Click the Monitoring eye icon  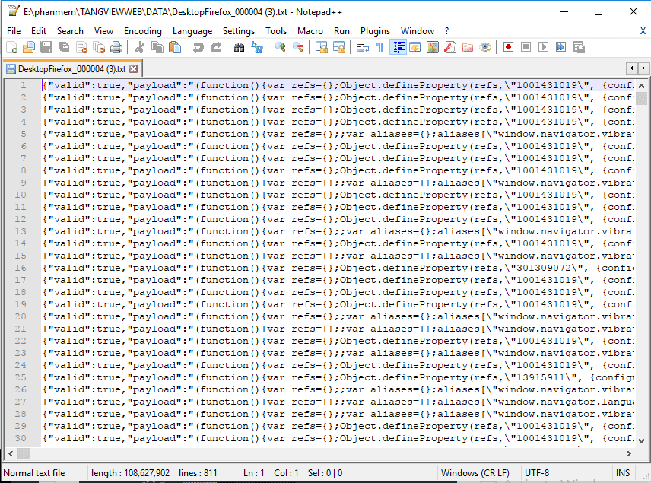[485, 48]
